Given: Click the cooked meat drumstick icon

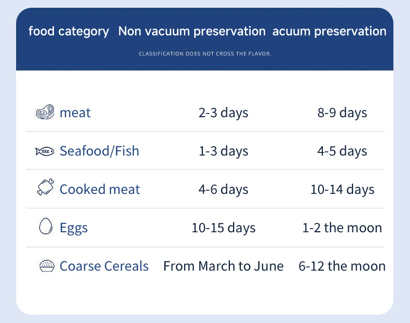Looking at the screenshot, I should (45, 188).
